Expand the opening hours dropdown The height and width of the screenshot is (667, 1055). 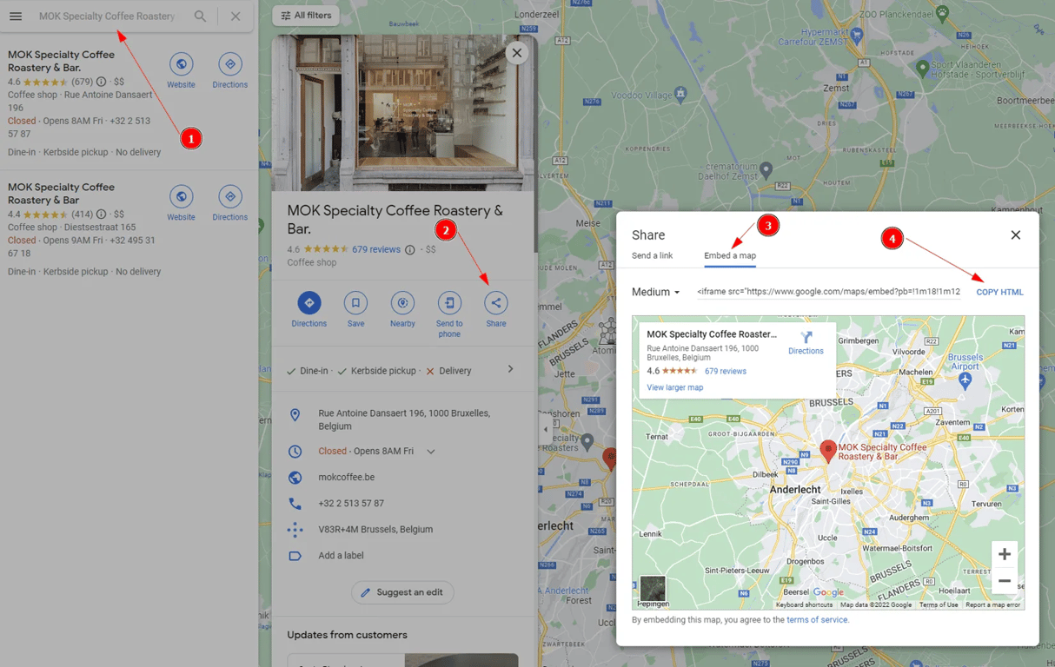pos(430,452)
